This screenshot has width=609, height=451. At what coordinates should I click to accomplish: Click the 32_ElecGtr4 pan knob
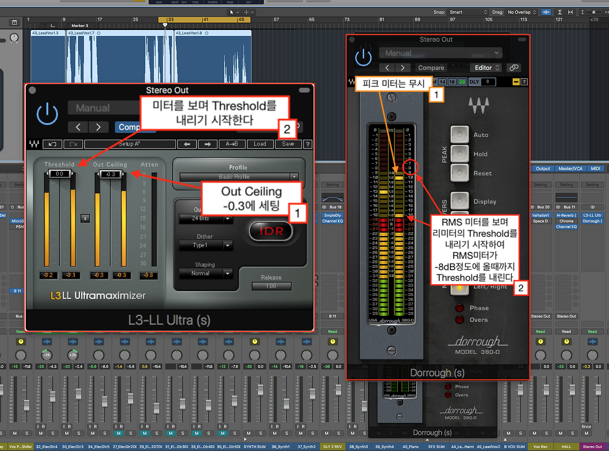tap(46, 355)
